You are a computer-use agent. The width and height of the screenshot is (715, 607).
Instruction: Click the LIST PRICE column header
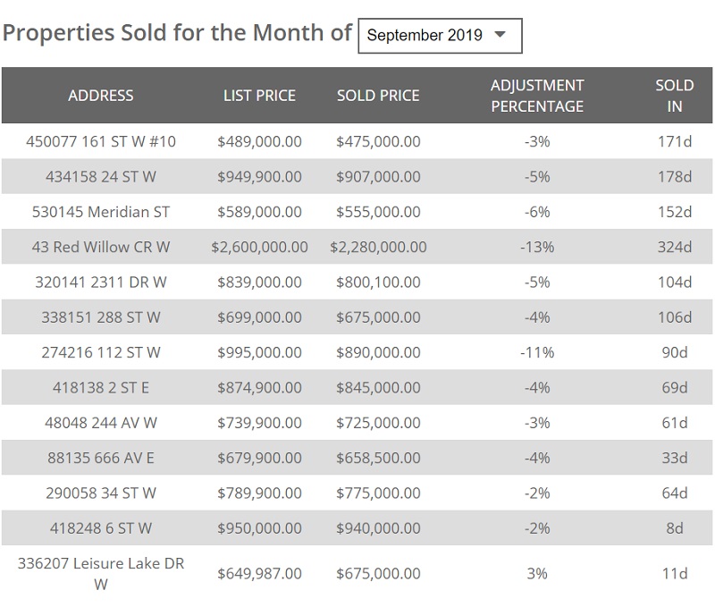(x=259, y=96)
